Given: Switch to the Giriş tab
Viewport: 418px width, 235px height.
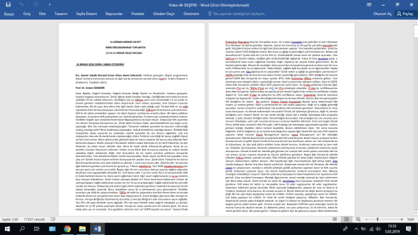Looking at the screenshot, I should [27, 14].
